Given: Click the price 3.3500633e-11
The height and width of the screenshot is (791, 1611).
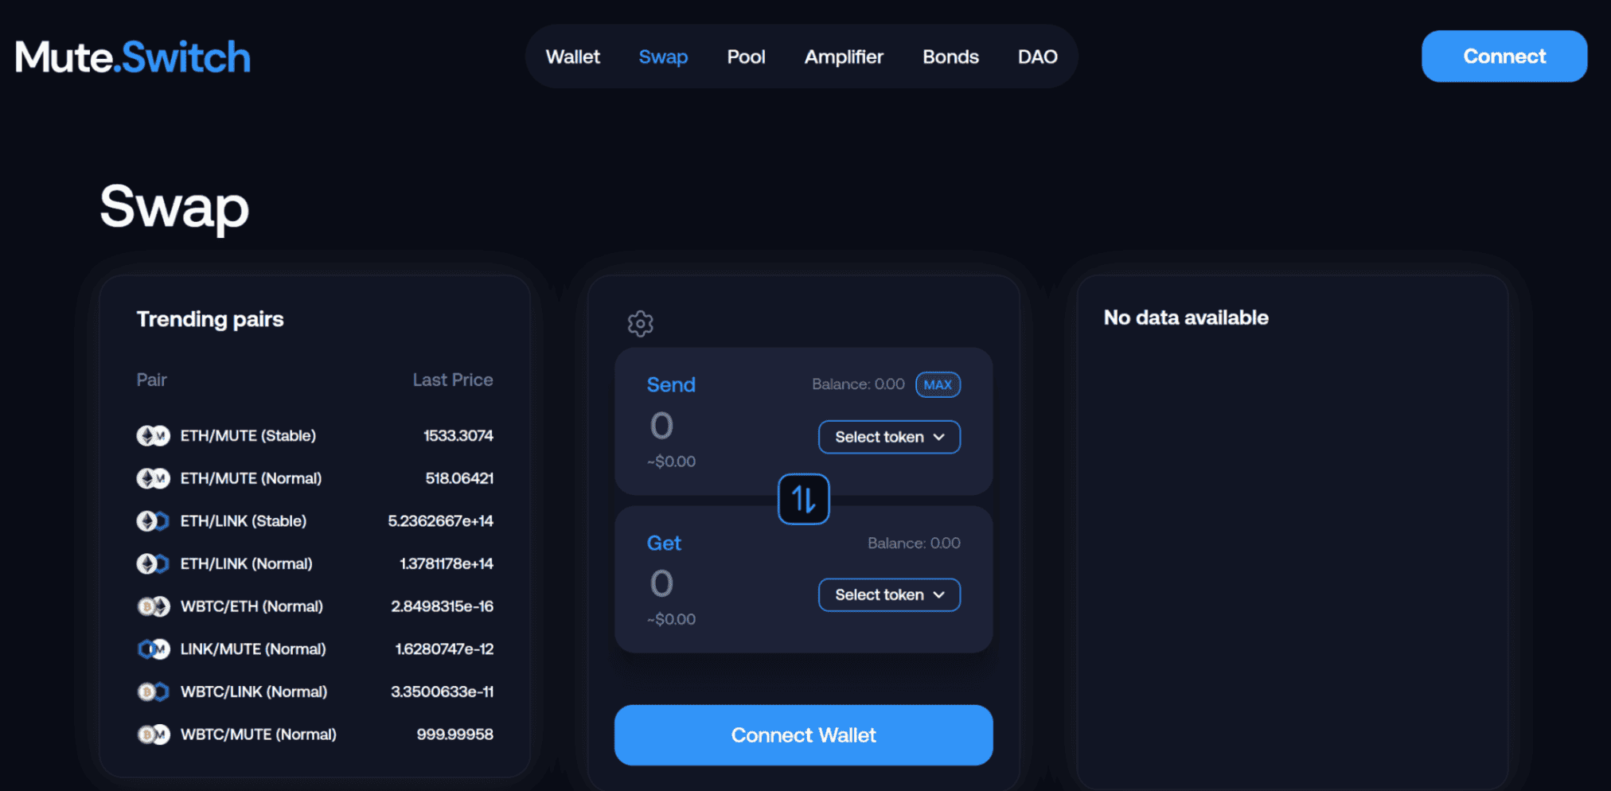Looking at the screenshot, I should click(442, 692).
